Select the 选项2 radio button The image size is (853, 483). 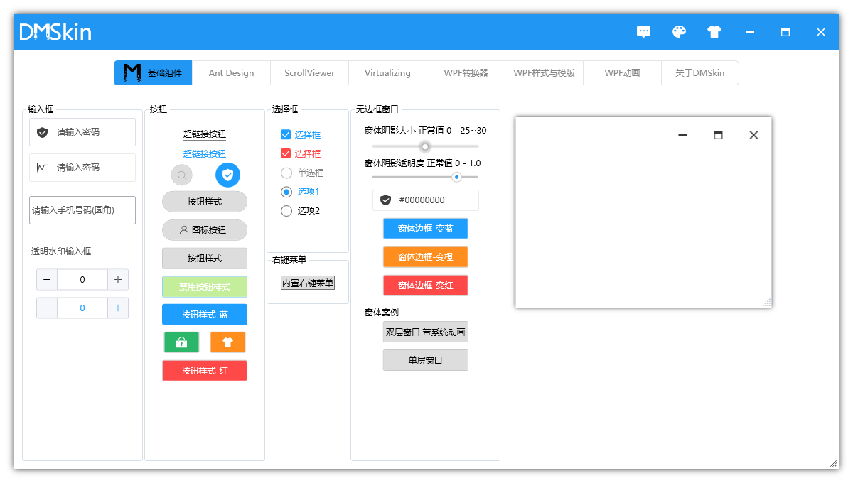(x=286, y=210)
